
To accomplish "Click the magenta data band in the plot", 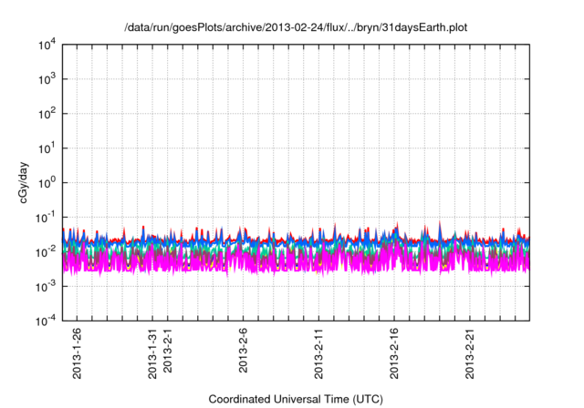I will pyautogui.click(x=274, y=262).
